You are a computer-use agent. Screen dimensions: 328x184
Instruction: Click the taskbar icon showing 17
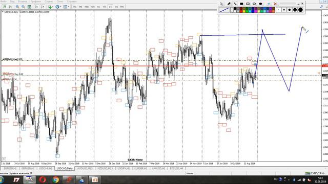(x=16, y=180)
